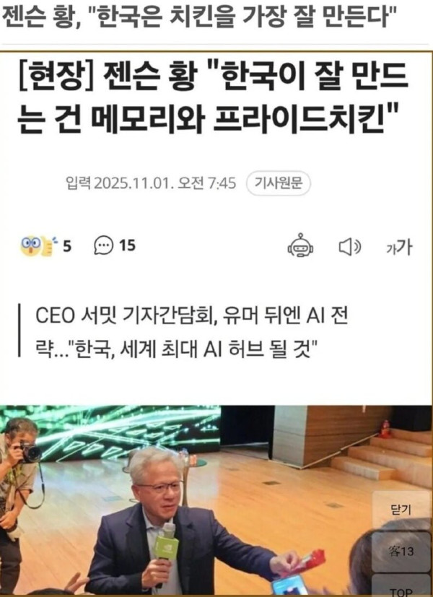
Task: Click the 입력 2025.11.01 timestamp
Action: click(151, 183)
